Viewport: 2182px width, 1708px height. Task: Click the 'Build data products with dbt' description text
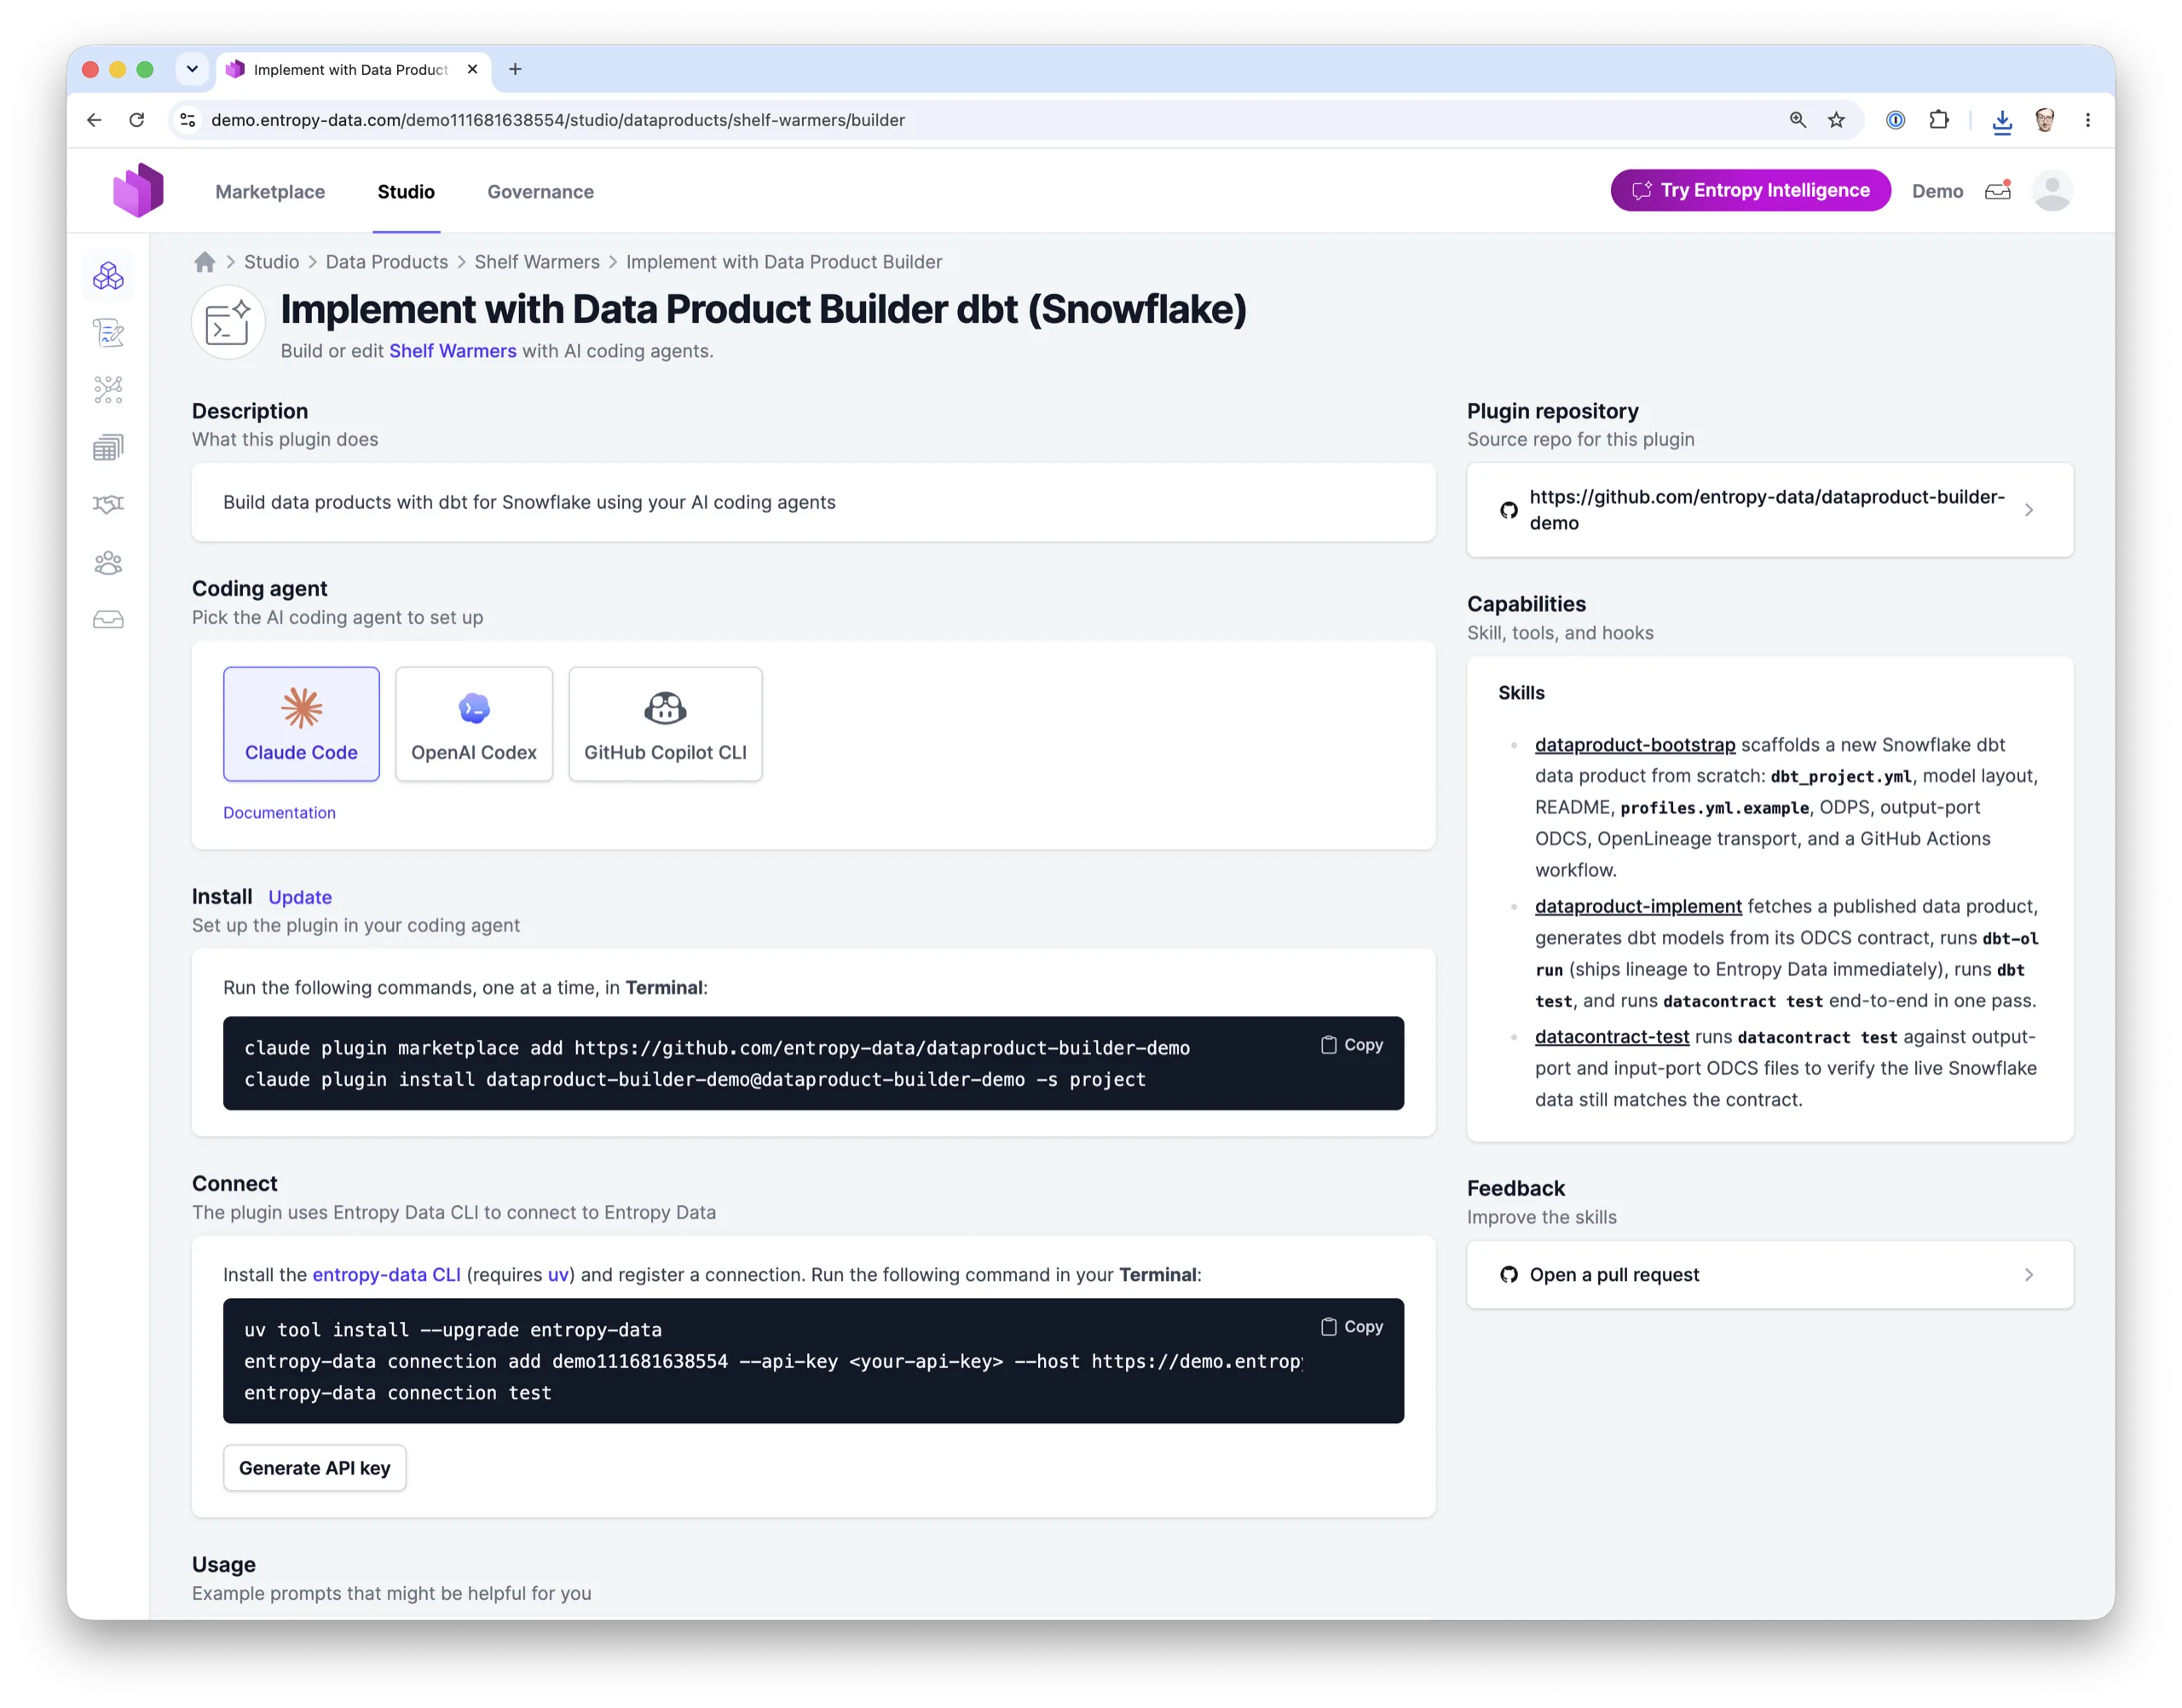[529, 502]
